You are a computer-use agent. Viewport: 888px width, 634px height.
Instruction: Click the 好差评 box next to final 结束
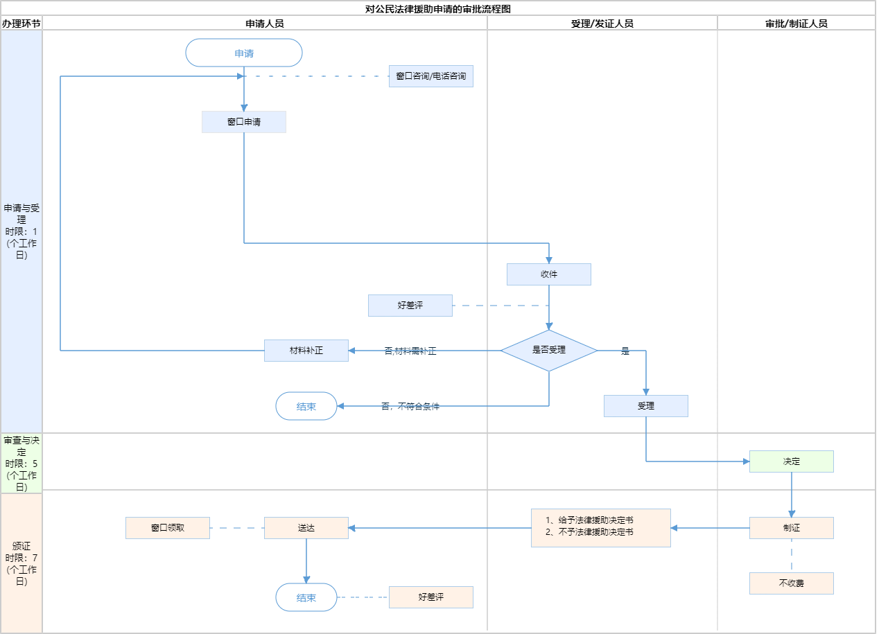[x=430, y=597]
